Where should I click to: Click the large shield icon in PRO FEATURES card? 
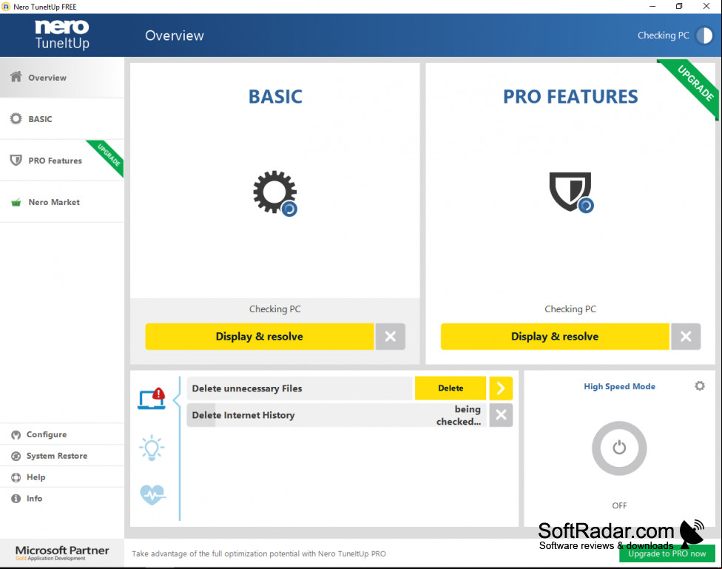(x=570, y=192)
